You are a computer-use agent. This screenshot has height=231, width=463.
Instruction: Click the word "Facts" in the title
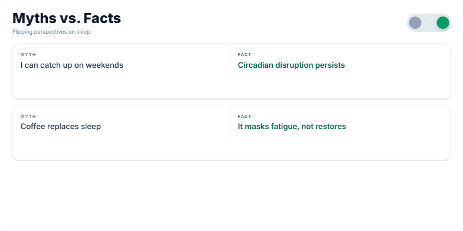coord(102,18)
